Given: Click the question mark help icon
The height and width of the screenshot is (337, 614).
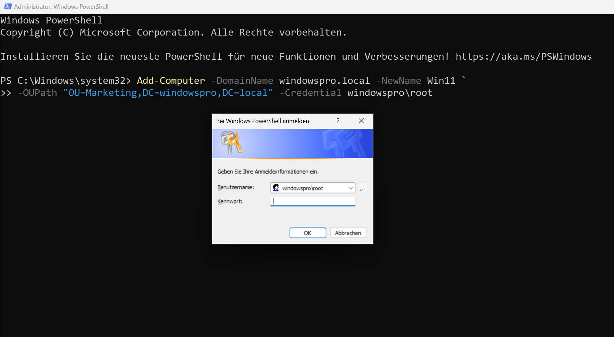Looking at the screenshot, I should pos(337,121).
